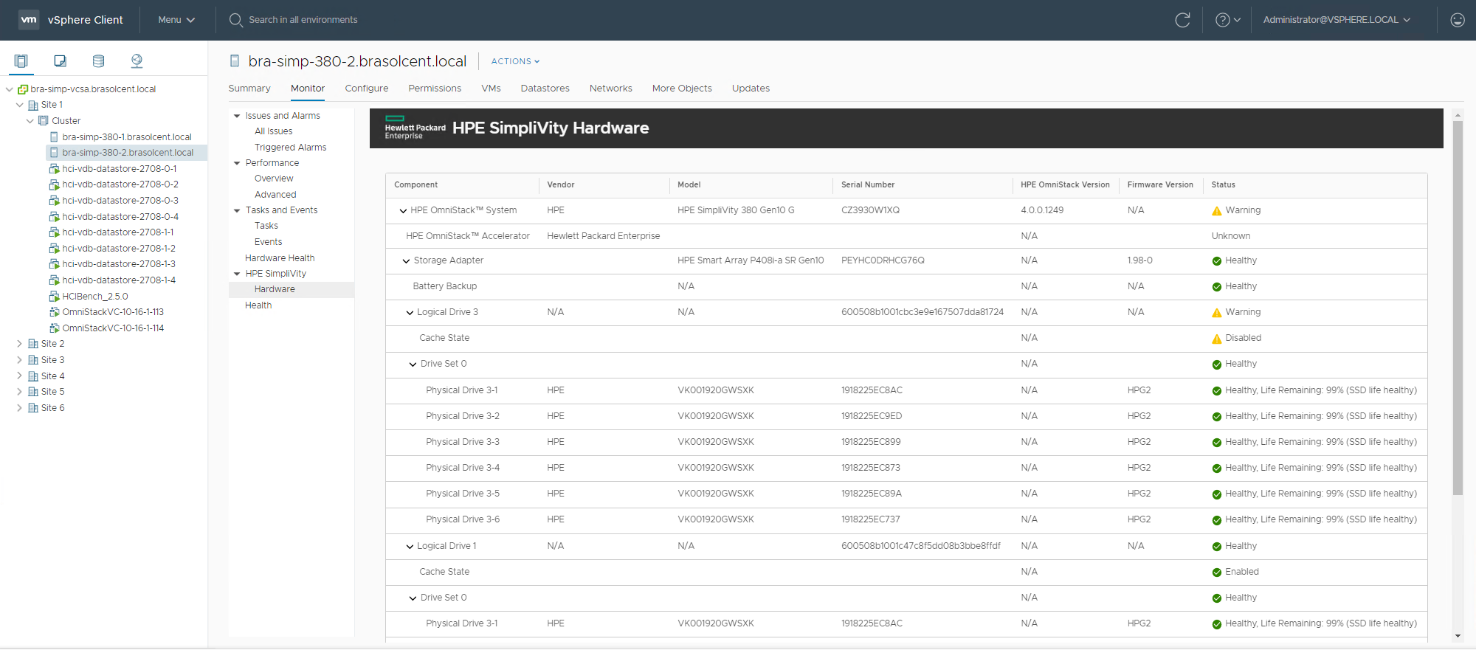Collapse Logical Drive 3 row
This screenshot has height=650, width=1476.
[x=410, y=313]
